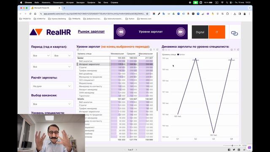Viewport: 270px width, 152px height.
Task: Open the extensions puzzle icon
Action: point(227,14)
